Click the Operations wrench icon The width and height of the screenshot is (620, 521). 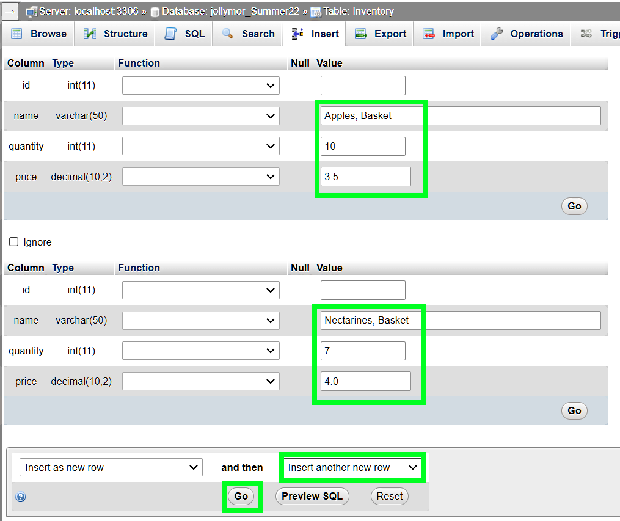point(497,34)
